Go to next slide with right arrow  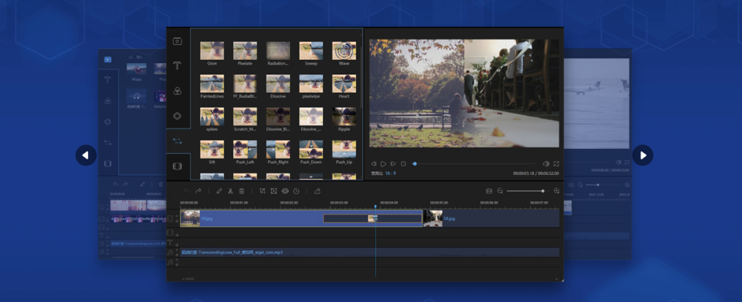642,155
